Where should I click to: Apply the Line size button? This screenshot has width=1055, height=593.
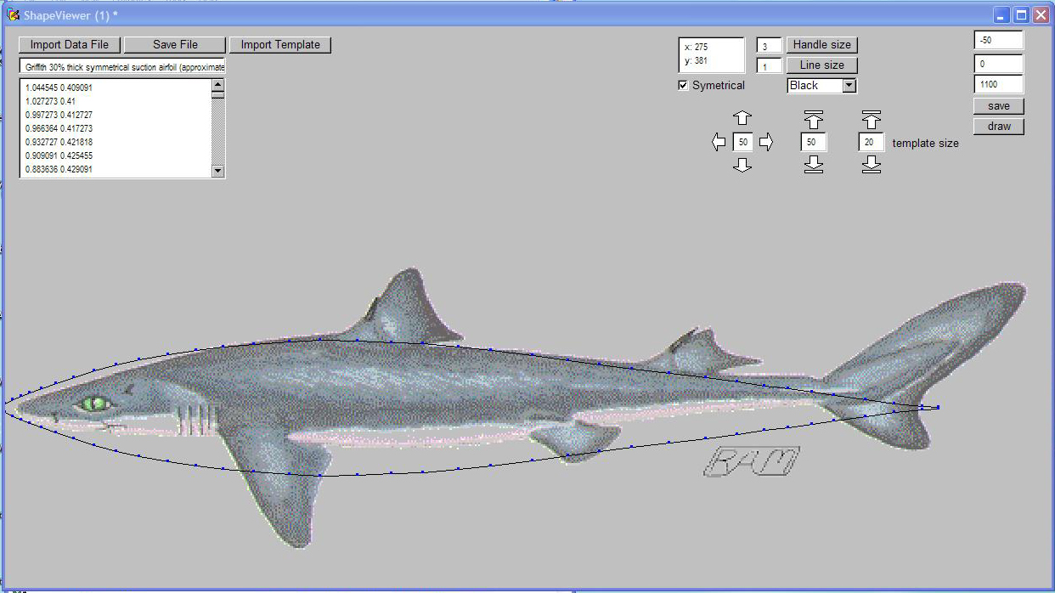click(821, 65)
